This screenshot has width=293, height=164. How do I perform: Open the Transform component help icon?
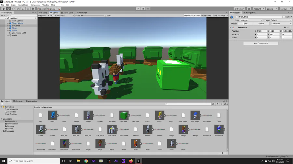coord(285,27)
